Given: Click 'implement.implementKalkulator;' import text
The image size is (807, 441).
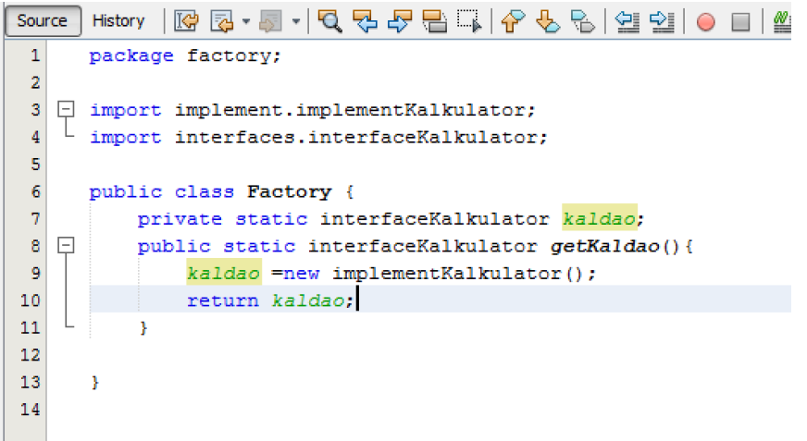Looking at the screenshot, I should pos(355,110).
